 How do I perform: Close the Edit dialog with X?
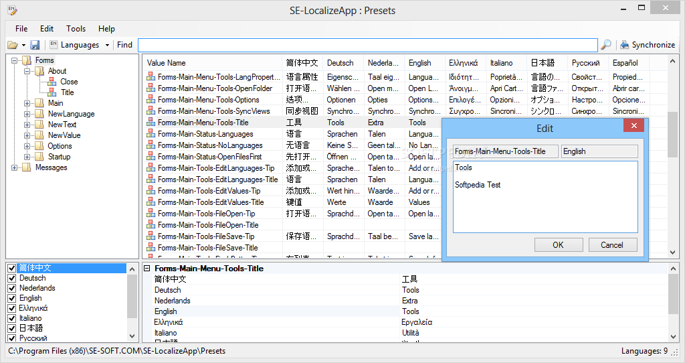click(x=634, y=126)
